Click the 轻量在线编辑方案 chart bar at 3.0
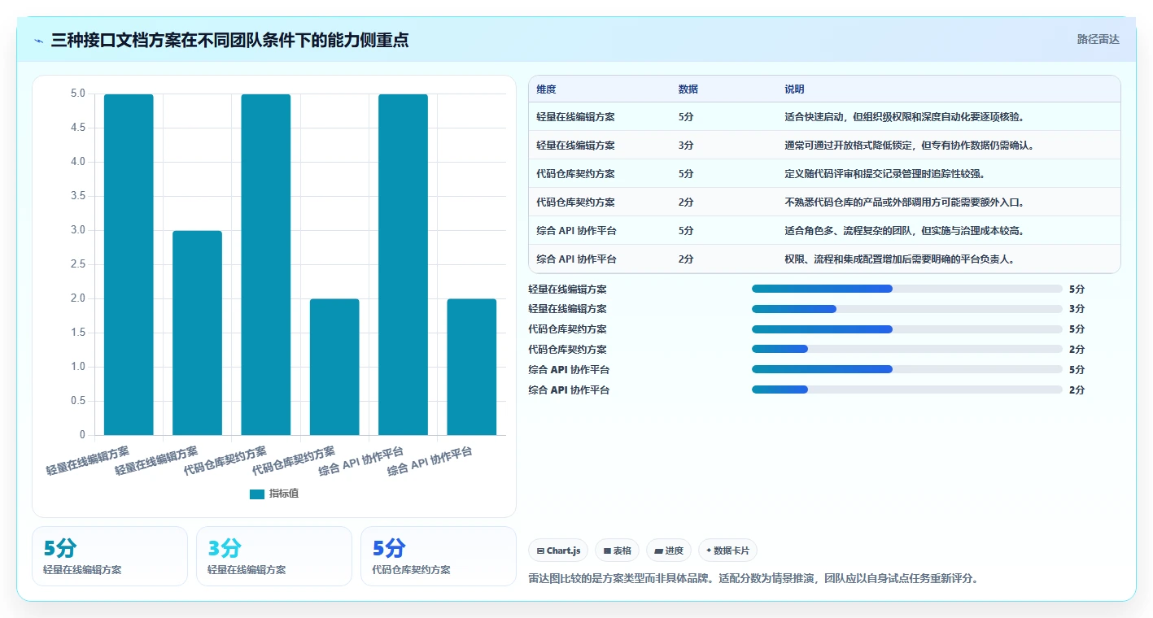 197,333
